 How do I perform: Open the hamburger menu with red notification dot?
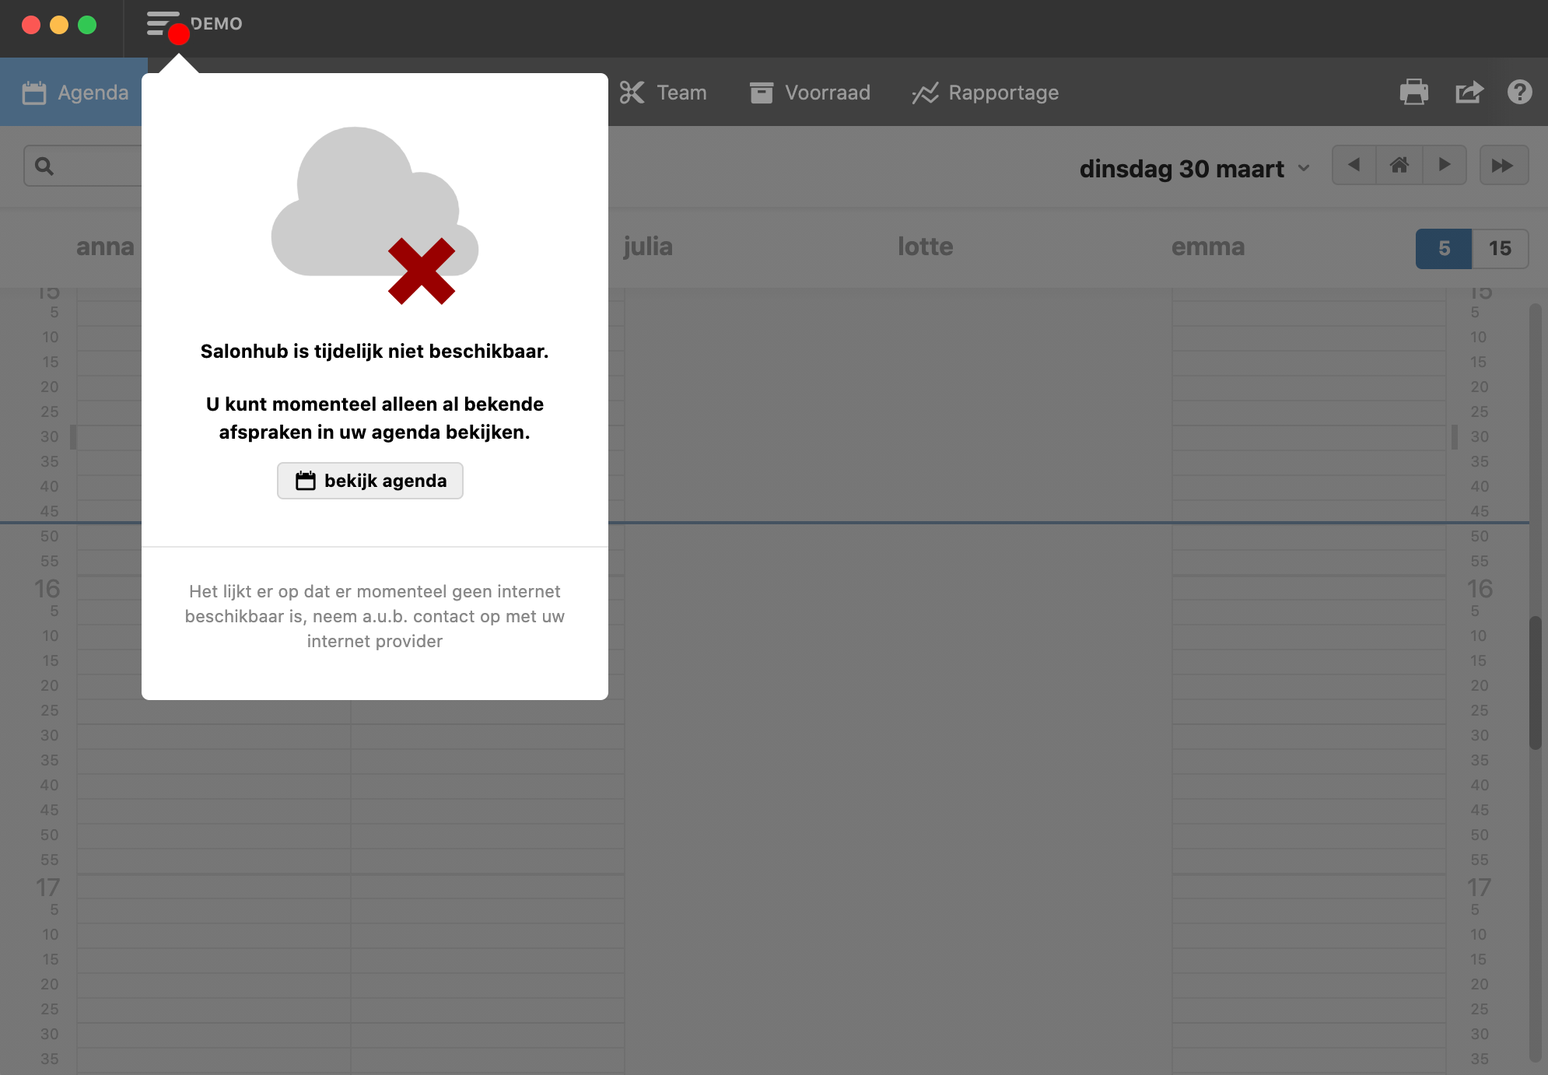click(163, 24)
